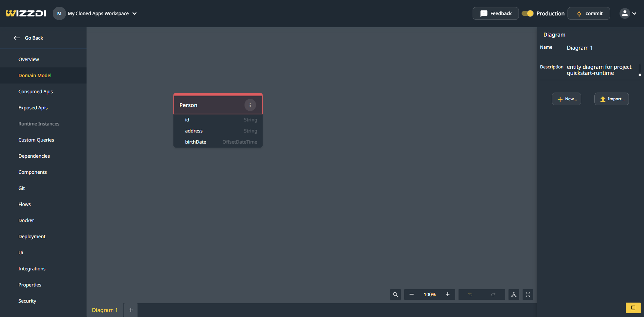Open Ui section
Viewport: 644px width, 317px height.
click(43, 253)
